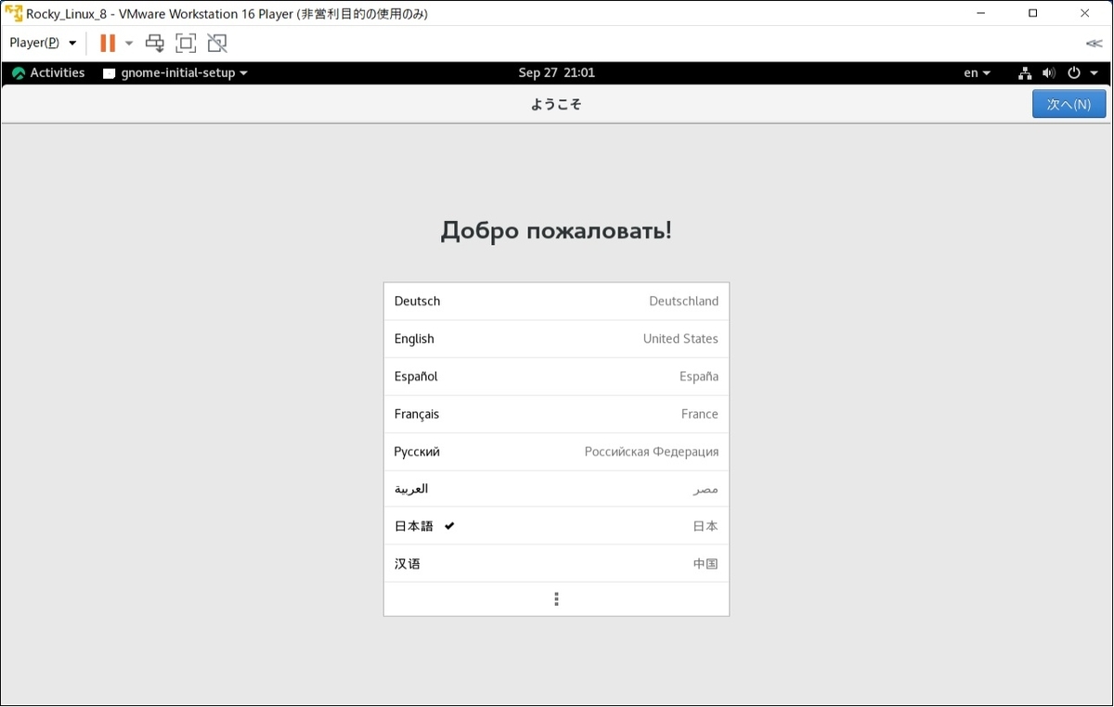This screenshot has width=1114, height=707.
Task: Select Deutsch as the language
Action: (x=556, y=301)
